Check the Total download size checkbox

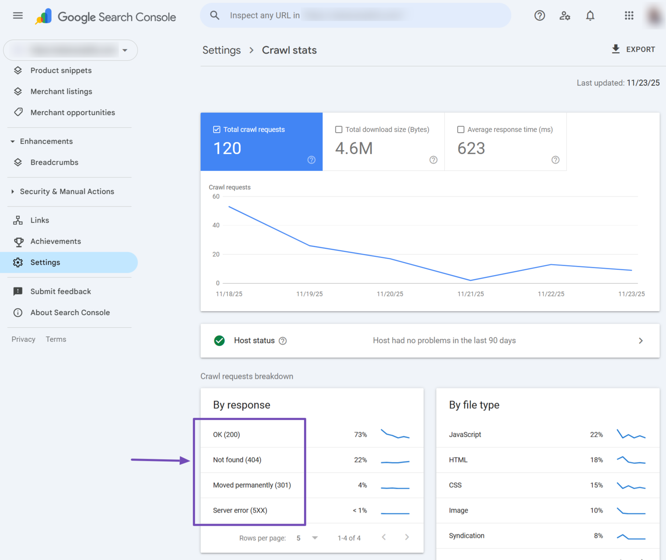[x=338, y=129]
